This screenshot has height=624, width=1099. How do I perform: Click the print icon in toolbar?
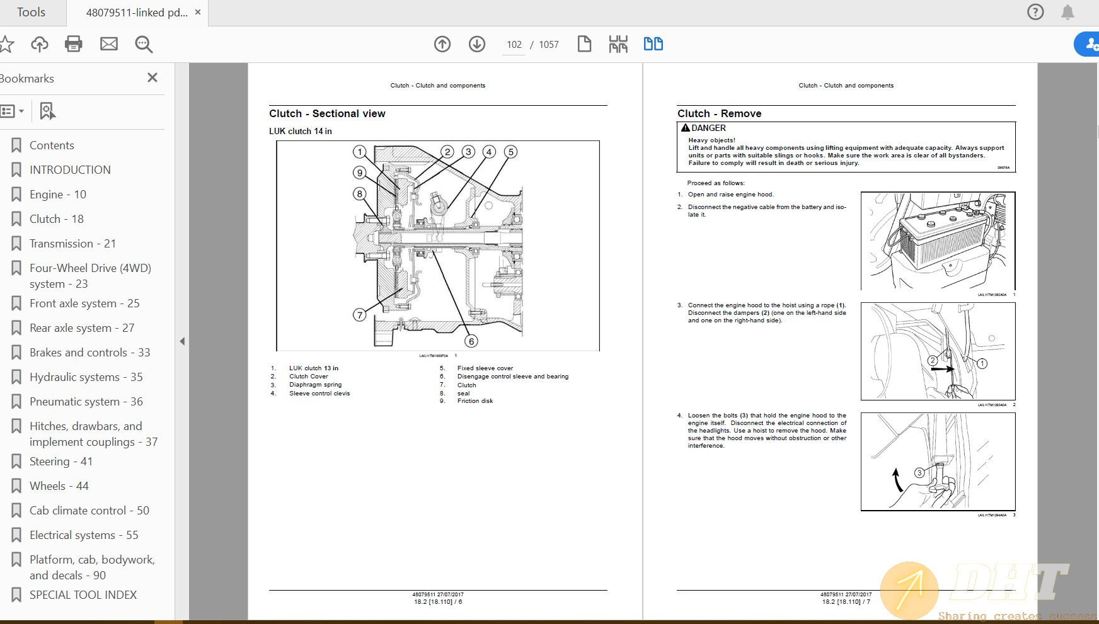click(x=74, y=44)
